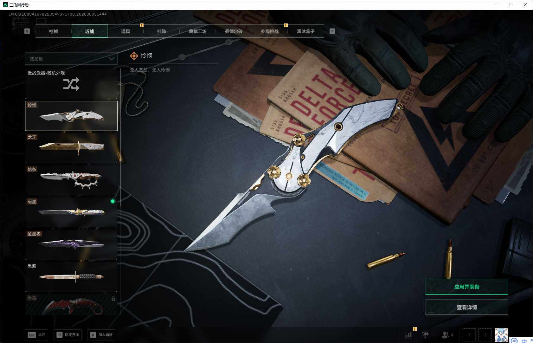Select the 黑鹰 dagger skin
The height and width of the screenshot is (343, 533).
71,277
